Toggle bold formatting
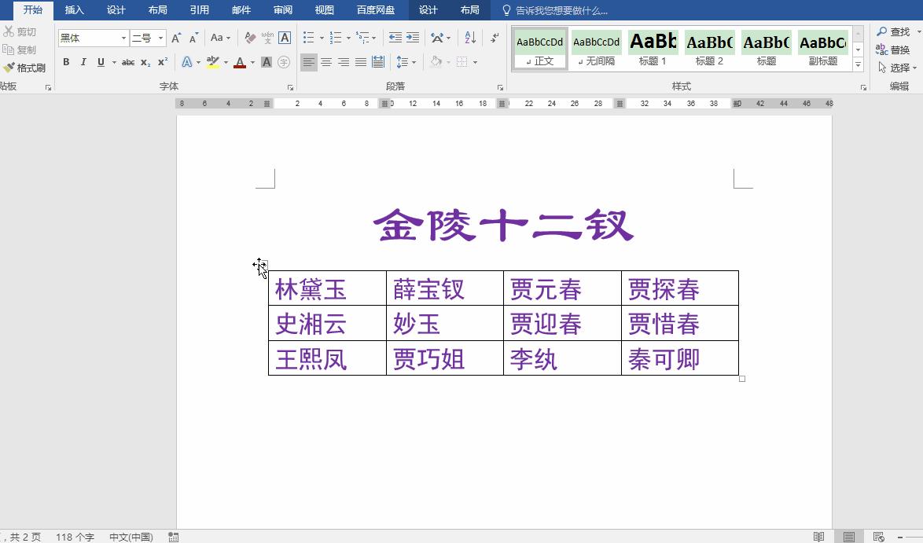Image resolution: width=923 pixels, height=543 pixels. [66, 62]
